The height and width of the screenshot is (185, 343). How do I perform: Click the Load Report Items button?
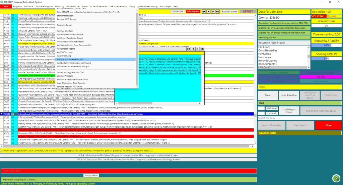(x=289, y=111)
